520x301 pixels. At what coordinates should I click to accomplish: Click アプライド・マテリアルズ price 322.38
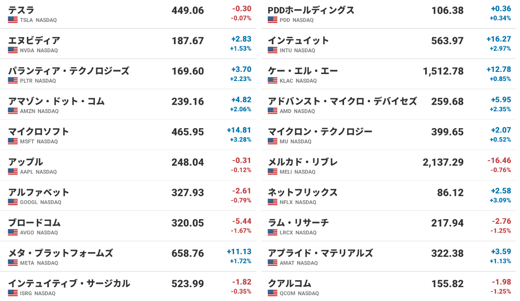(447, 253)
